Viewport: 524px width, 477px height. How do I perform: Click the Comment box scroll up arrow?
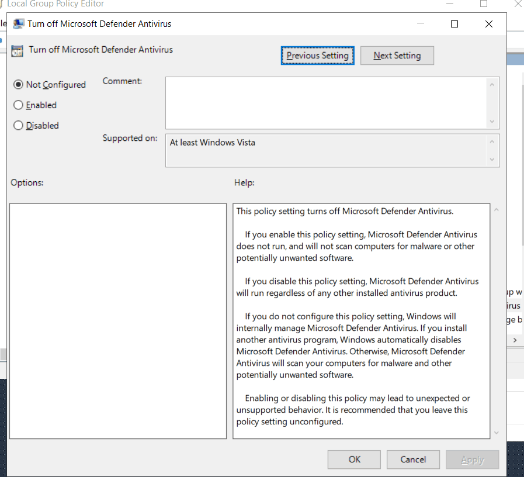coord(492,85)
